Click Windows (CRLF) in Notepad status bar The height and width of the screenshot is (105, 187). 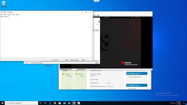click(75, 60)
